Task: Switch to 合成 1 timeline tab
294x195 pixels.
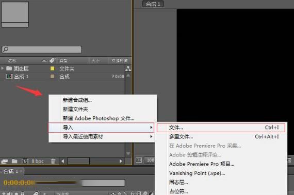Action: [11, 171]
